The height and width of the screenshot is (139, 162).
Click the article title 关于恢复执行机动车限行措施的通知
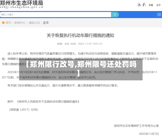[x=80, y=35]
